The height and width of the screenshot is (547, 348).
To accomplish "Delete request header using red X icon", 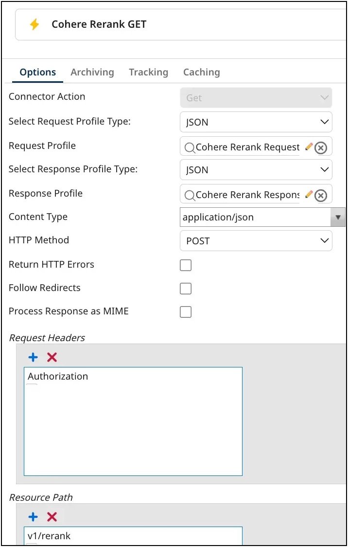I will click(52, 358).
